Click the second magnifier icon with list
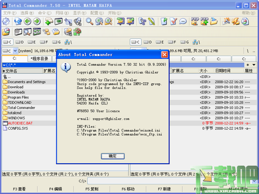This screenshot has height=194, width=259. pyautogui.click(x=99, y=21)
